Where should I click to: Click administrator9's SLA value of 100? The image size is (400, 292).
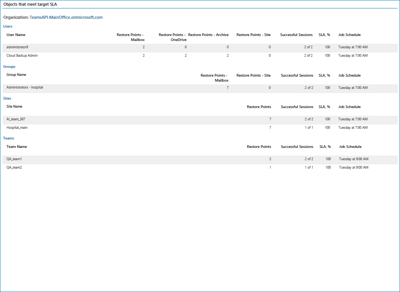(327, 47)
